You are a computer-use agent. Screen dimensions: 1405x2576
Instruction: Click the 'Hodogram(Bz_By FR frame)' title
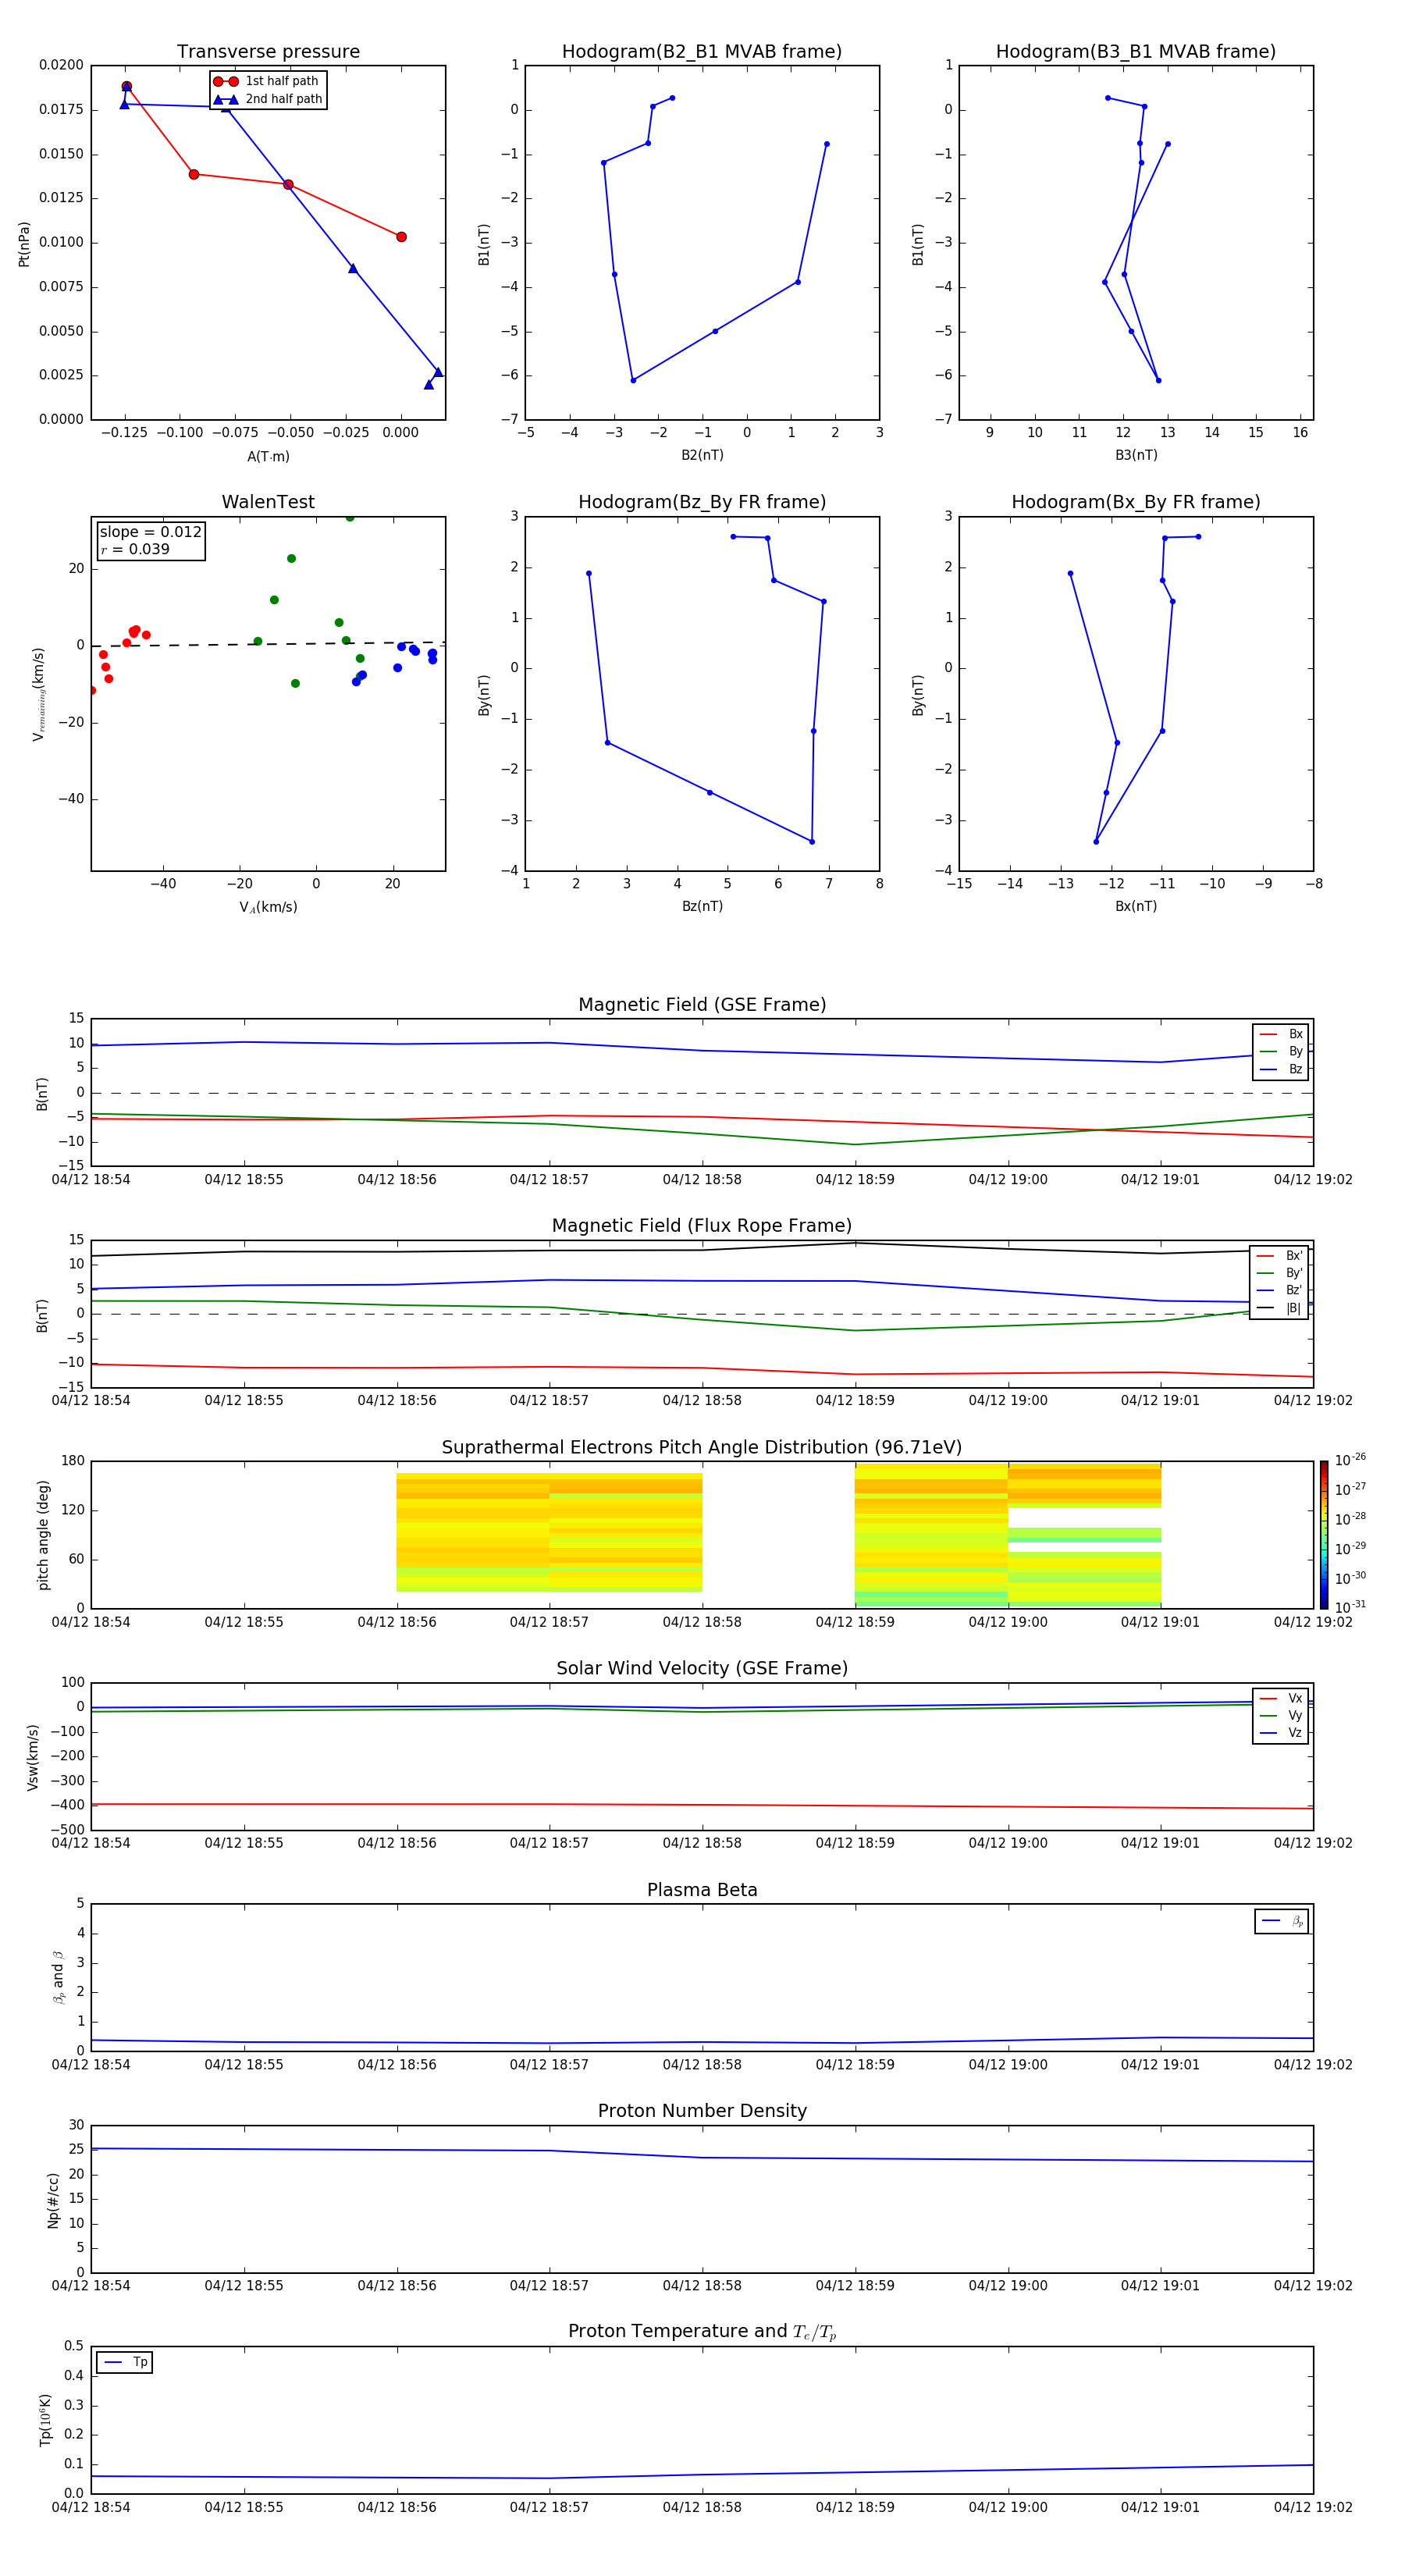point(702,502)
